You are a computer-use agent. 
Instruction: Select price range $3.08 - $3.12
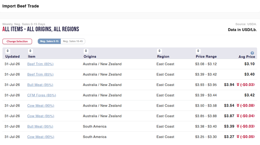coord(206,64)
